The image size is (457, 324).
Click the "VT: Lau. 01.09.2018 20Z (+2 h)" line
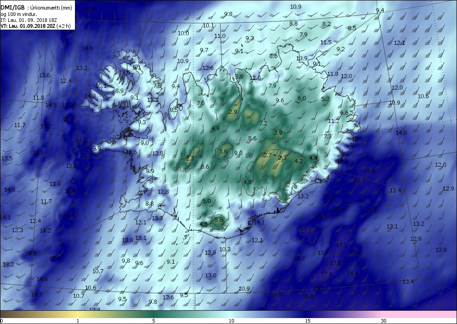36,26
